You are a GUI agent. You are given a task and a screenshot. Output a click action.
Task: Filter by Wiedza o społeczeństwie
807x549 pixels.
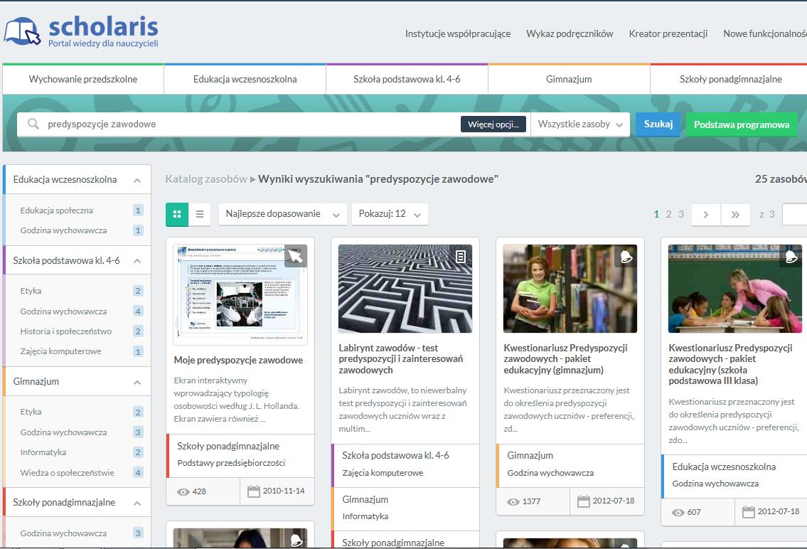click(x=68, y=473)
